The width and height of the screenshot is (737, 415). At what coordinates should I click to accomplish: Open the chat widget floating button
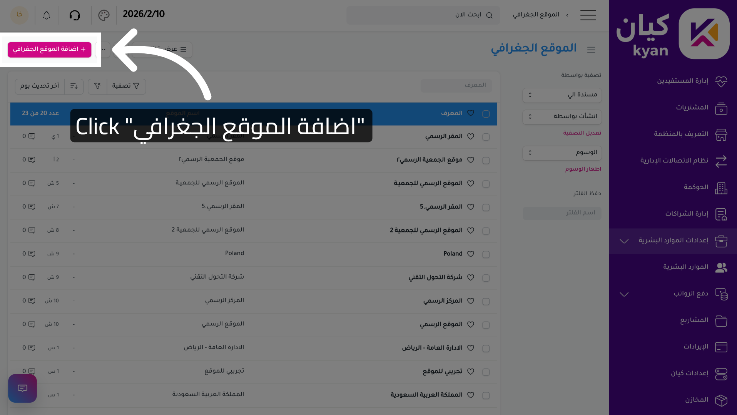click(x=22, y=388)
